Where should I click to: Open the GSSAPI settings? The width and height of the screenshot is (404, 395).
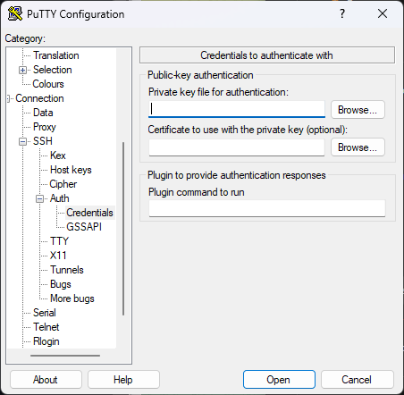point(84,227)
